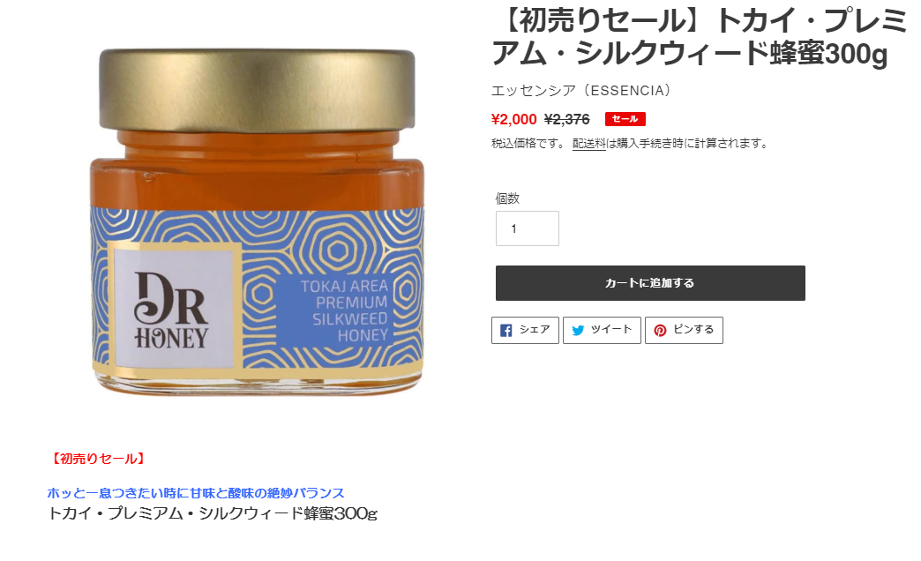
Task: Add the honey to cart
Action: pyautogui.click(x=650, y=283)
